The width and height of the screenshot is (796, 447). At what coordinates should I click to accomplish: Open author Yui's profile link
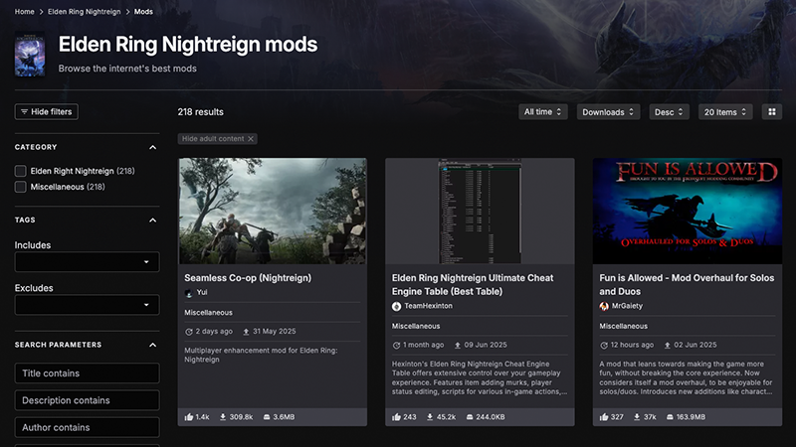point(202,292)
